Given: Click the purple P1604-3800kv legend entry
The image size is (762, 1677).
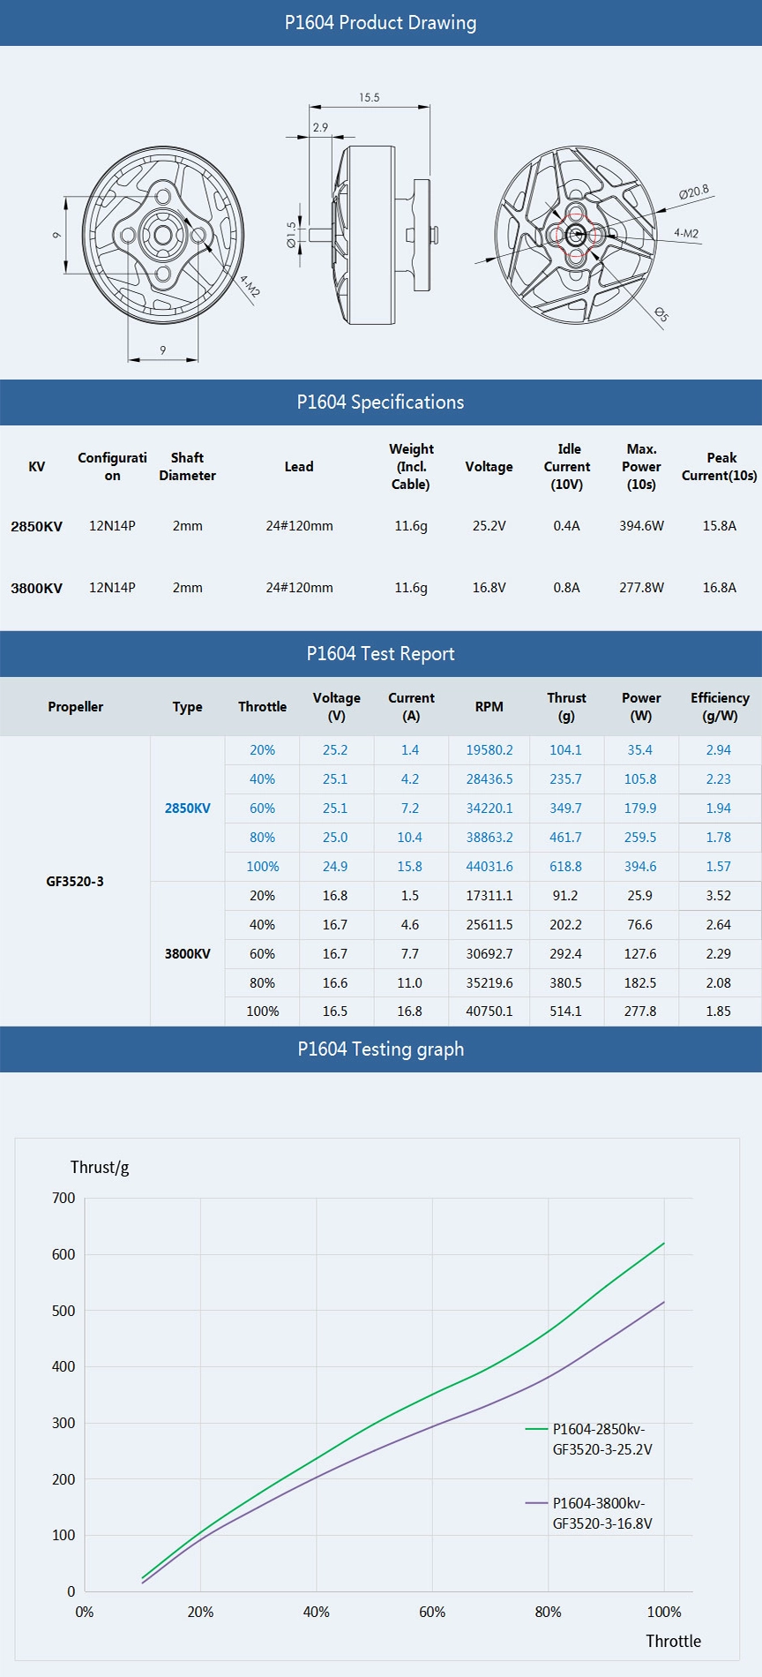Looking at the screenshot, I should click(x=590, y=1513).
